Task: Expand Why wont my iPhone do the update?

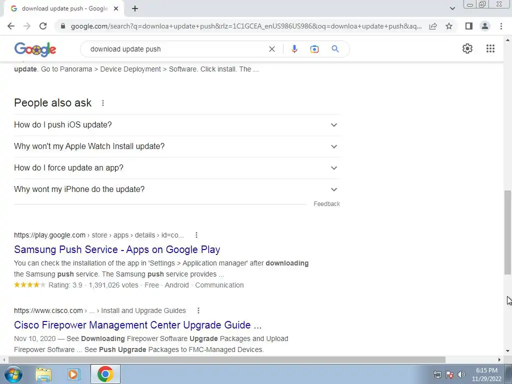Action: pos(177,189)
